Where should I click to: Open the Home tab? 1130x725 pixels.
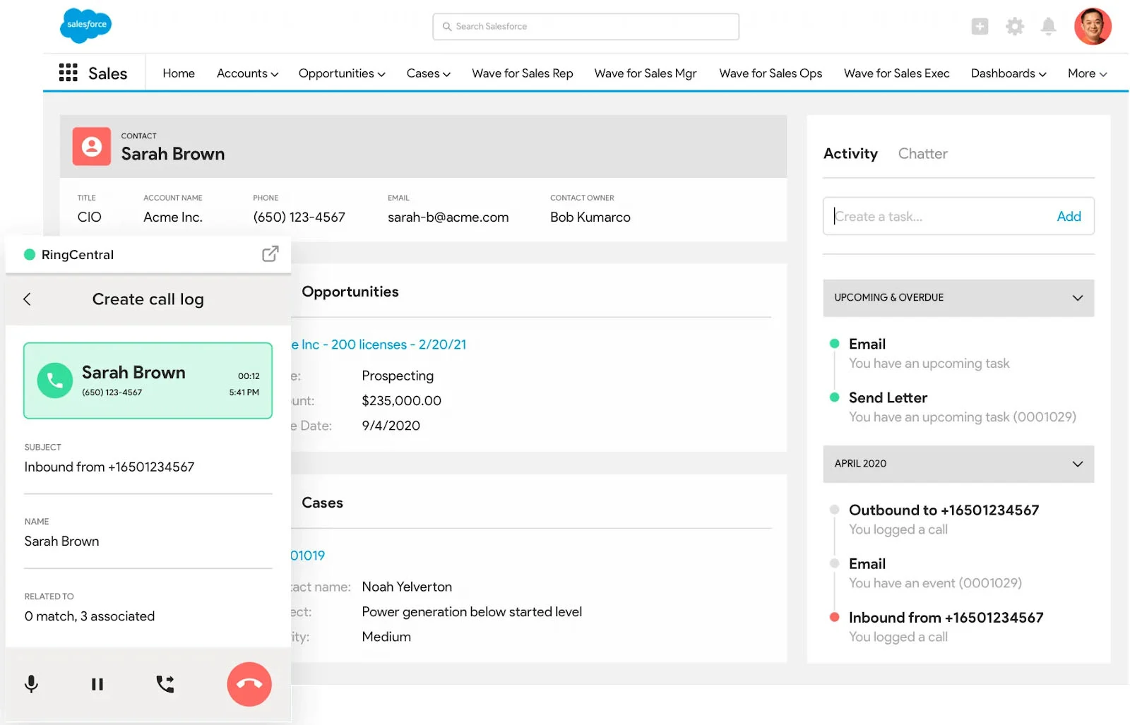click(x=179, y=73)
